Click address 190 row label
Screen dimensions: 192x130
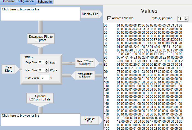(x=106, y=114)
